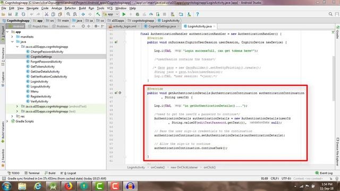This screenshot has height=191, width=340.
Task: Open File Explorer from the taskbar
Action: click(22, 186)
